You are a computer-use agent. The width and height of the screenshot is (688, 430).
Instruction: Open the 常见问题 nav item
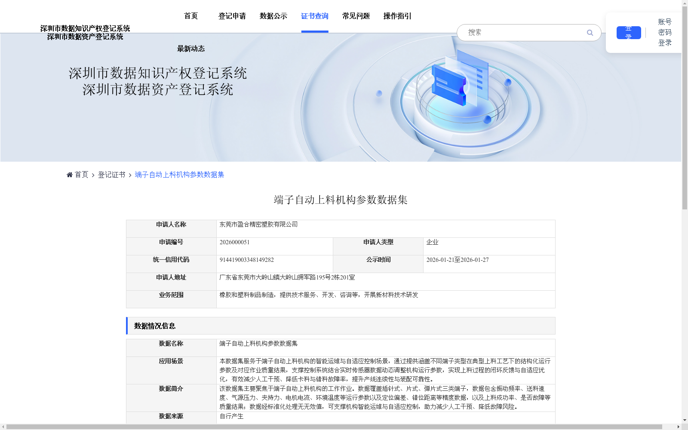pos(356,16)
